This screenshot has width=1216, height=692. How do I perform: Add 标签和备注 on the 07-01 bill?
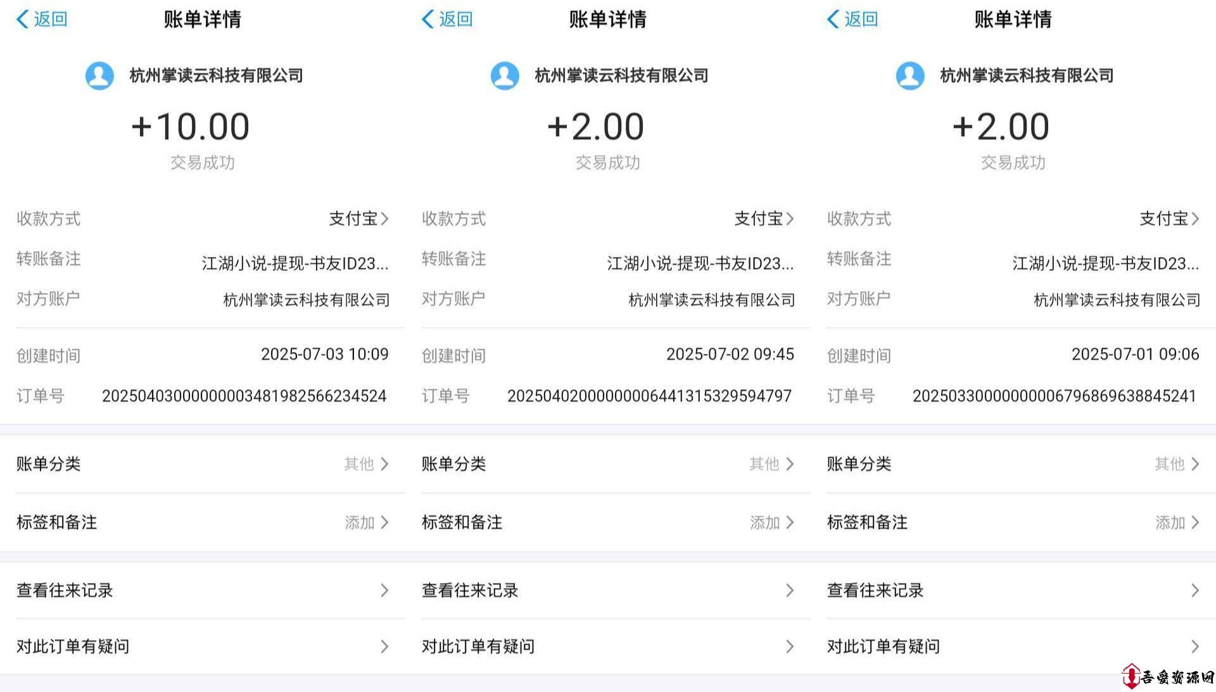(x=1013, y=522)
